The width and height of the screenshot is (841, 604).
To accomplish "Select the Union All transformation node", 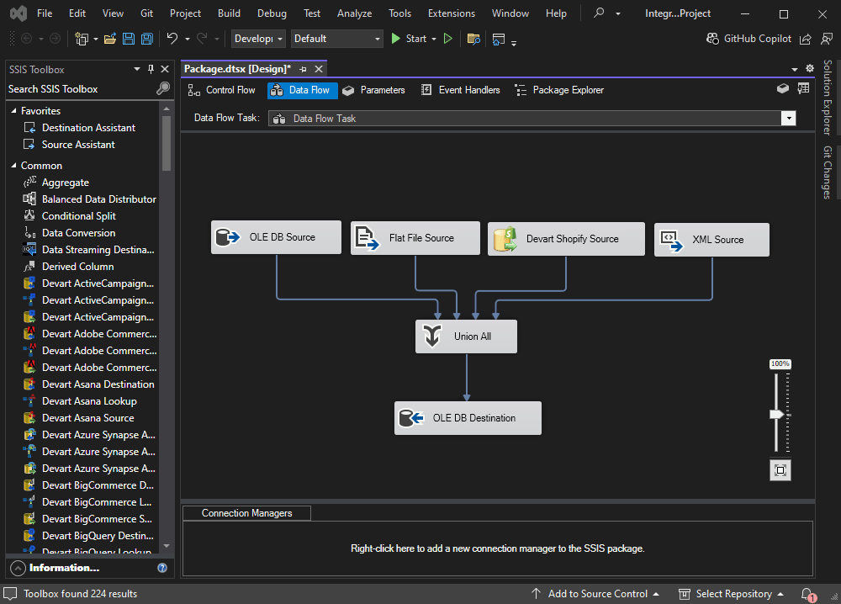I will [x=466, y=336].
